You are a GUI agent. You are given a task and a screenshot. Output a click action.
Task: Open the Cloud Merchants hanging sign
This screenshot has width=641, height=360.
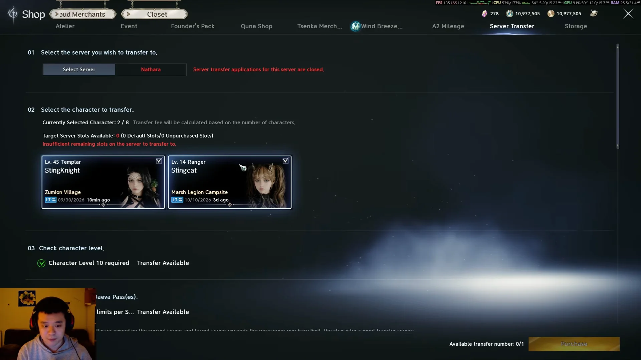coord(83,14)
